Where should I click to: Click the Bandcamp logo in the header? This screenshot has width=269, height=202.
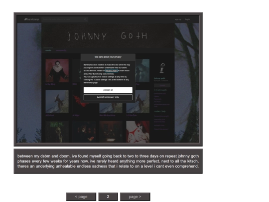[31, 19]
